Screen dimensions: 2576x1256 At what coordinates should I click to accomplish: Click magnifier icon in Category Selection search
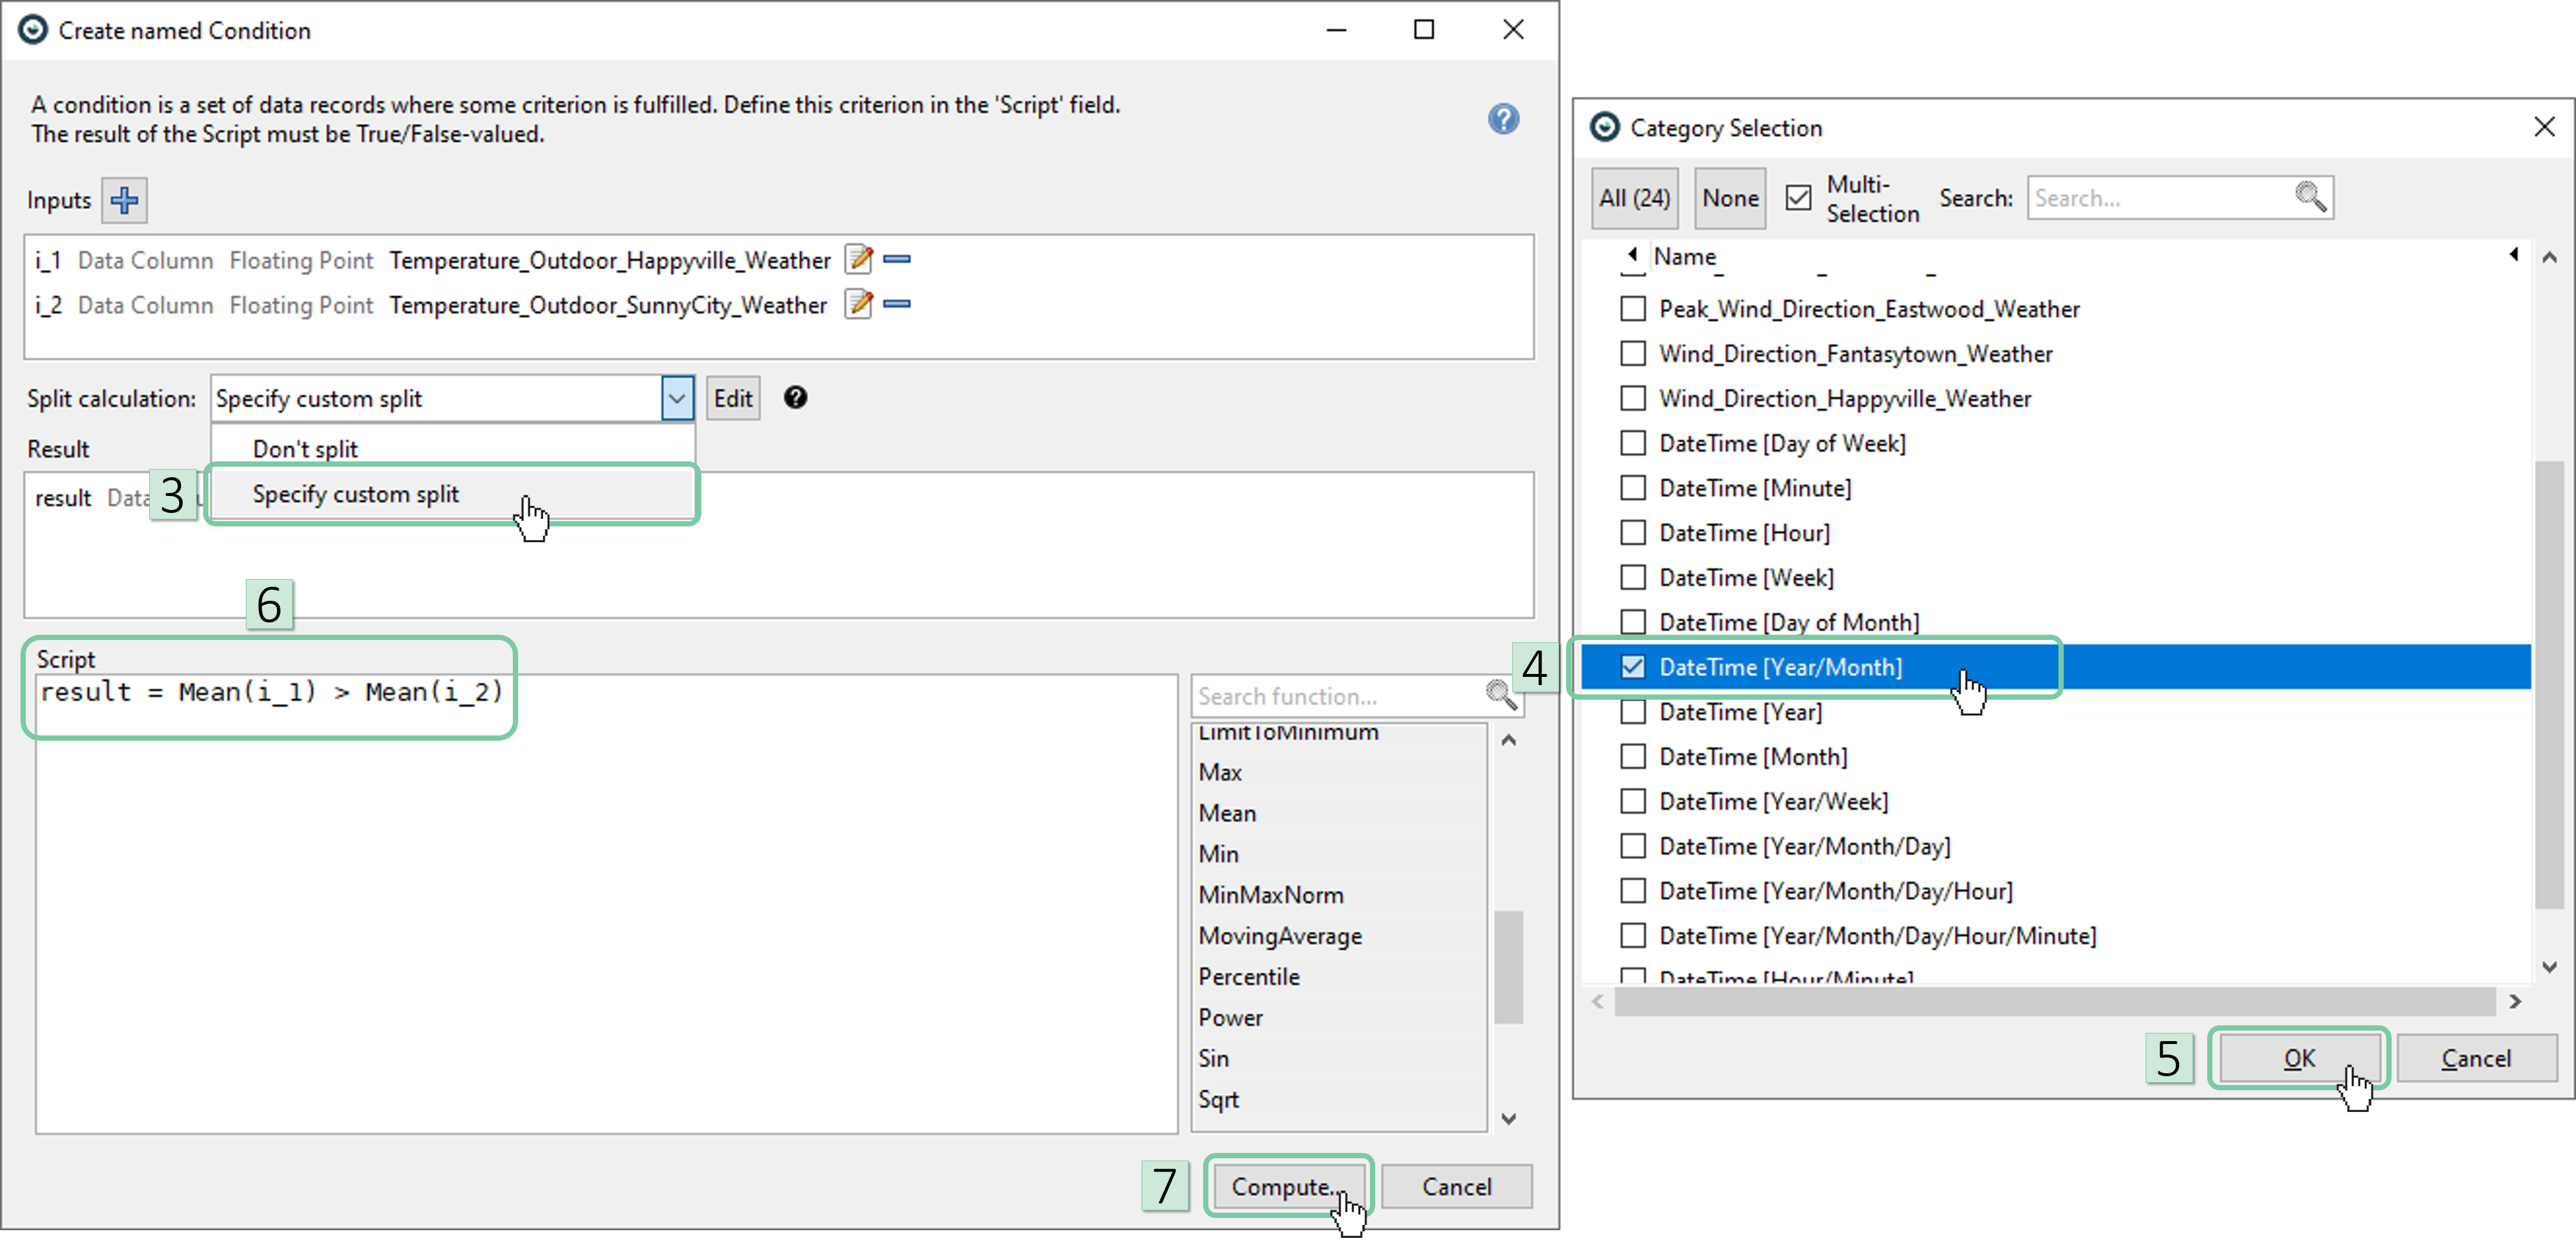(2309, 197)
